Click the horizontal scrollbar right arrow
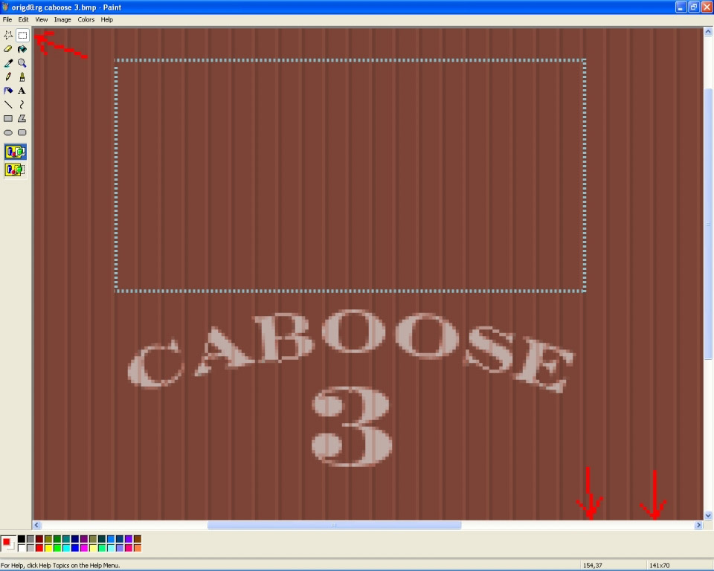714x571 pixels. [x=698, y=525]
